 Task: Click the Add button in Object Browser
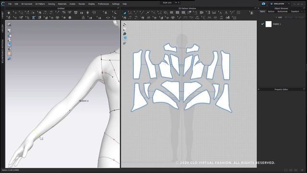(279, 17)
